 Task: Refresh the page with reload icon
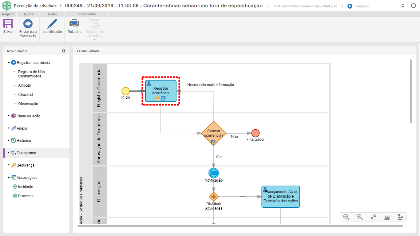(414, 6)
